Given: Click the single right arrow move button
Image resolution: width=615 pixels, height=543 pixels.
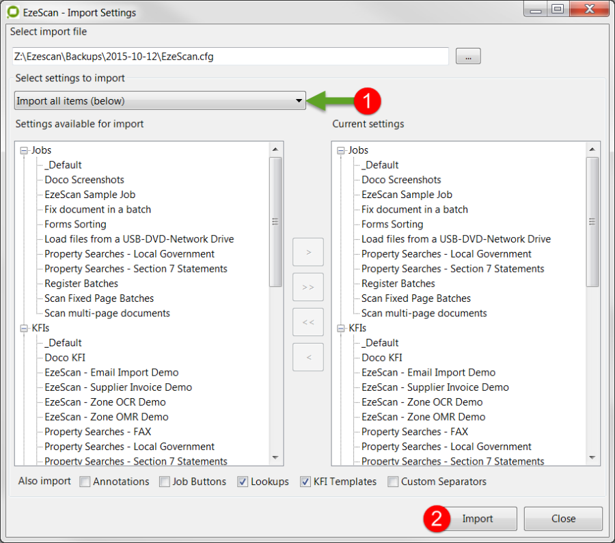Looking at the screenshot, I should coord(307,252).
